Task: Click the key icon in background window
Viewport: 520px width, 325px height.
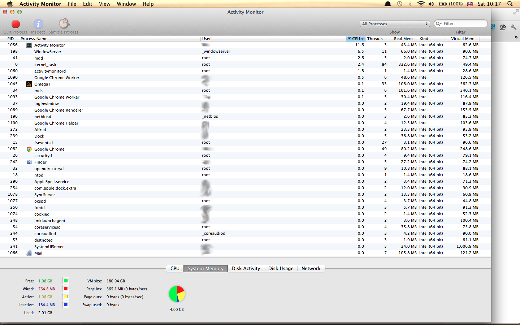Action: click(x=503, y=27)
